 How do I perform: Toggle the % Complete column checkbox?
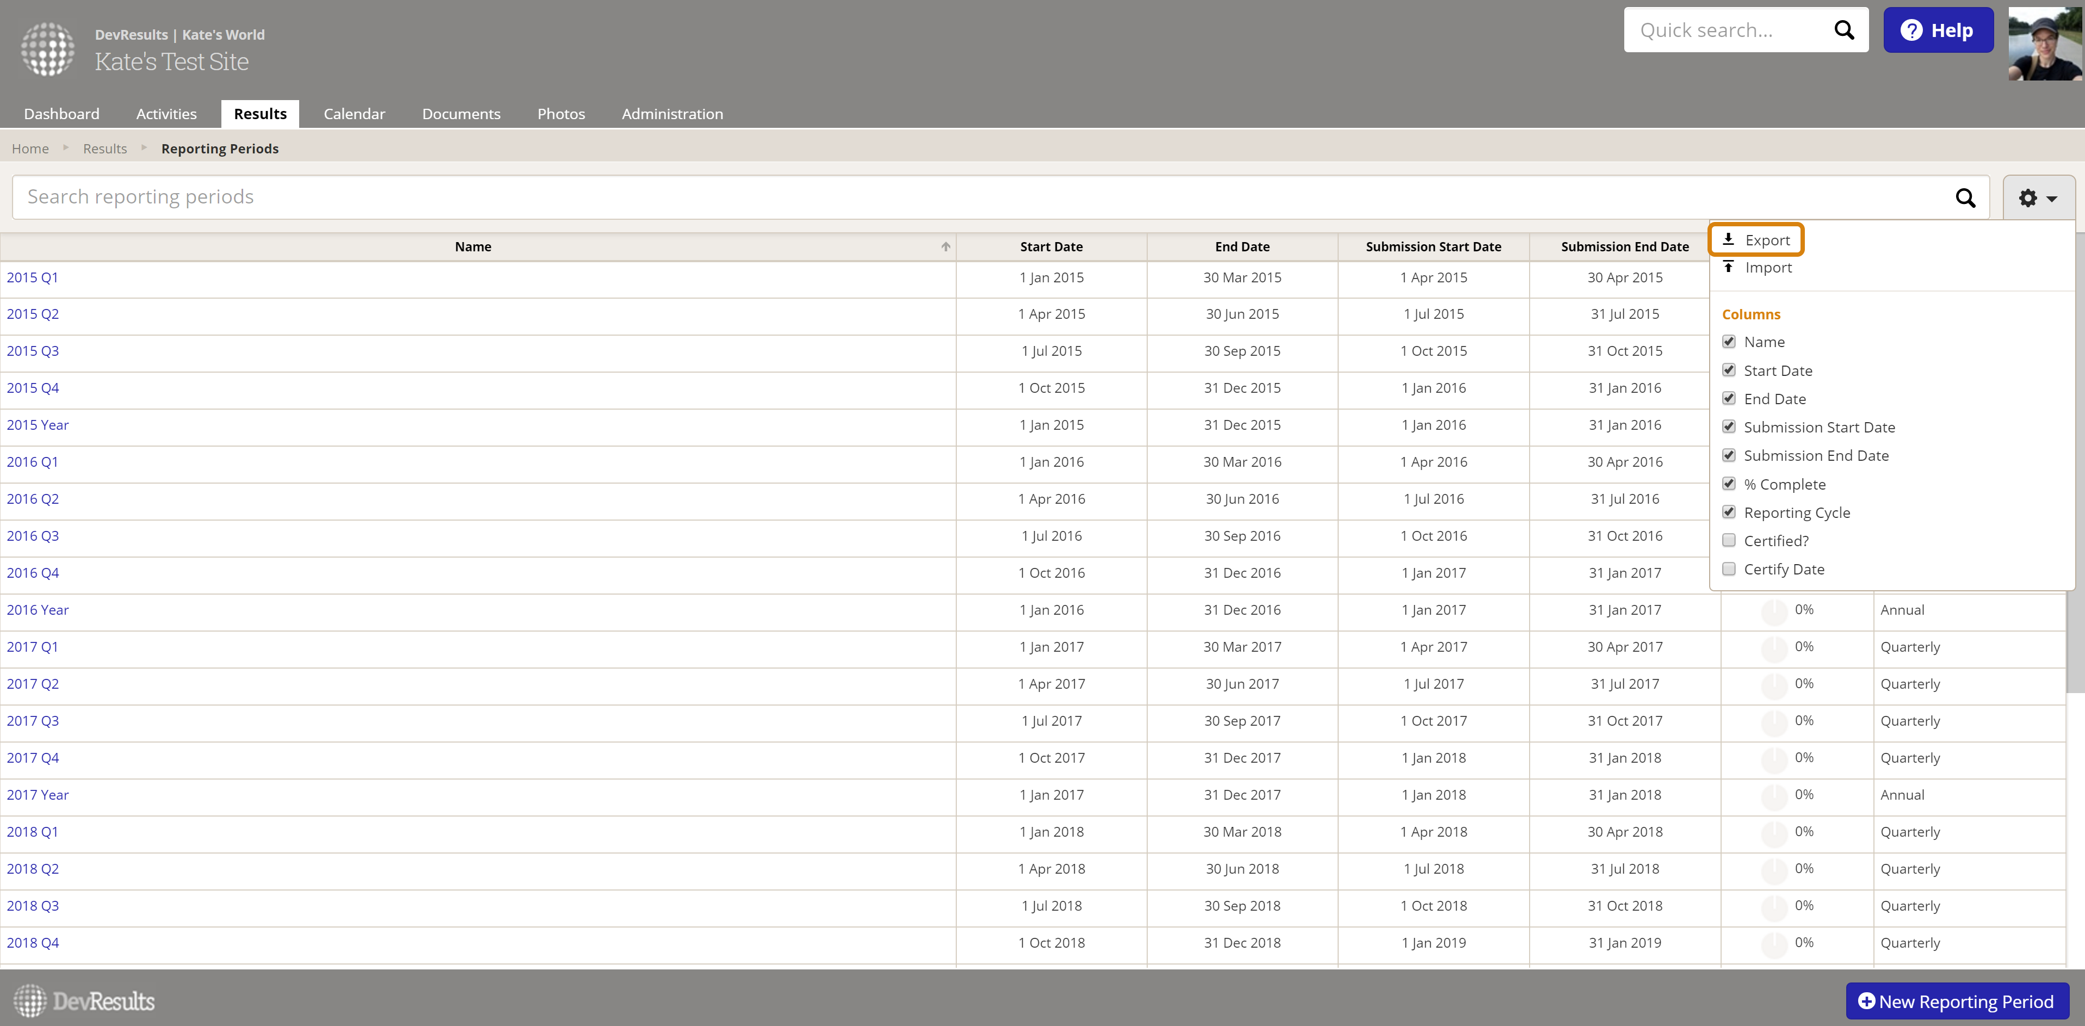coord(1729,484)
